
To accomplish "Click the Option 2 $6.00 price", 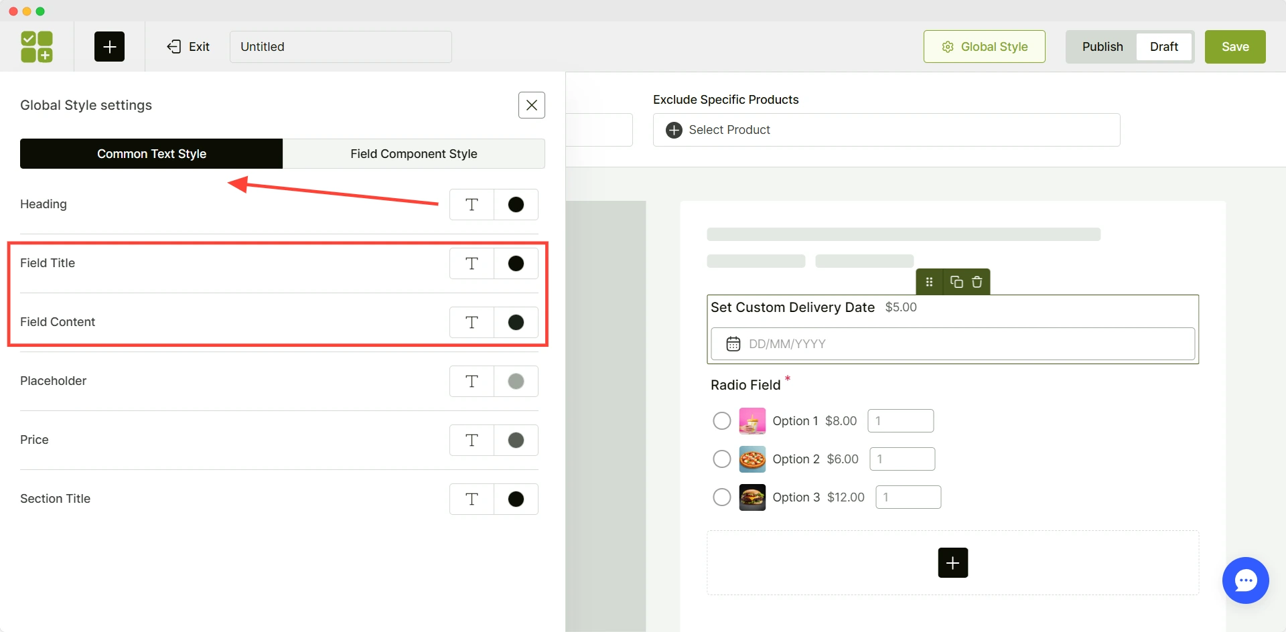I will point(843,459).
